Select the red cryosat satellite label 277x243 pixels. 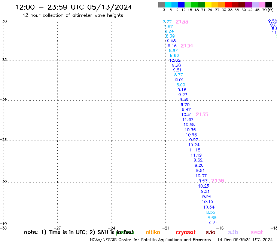tap(186, 233)
